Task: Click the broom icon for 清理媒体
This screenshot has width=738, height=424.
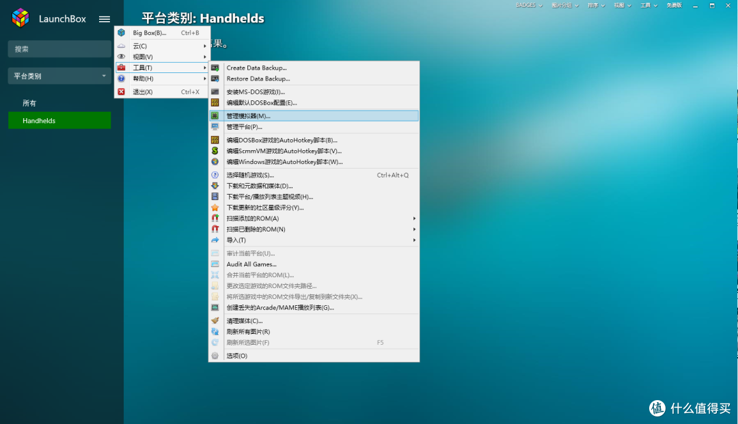Action: [215, 321]
